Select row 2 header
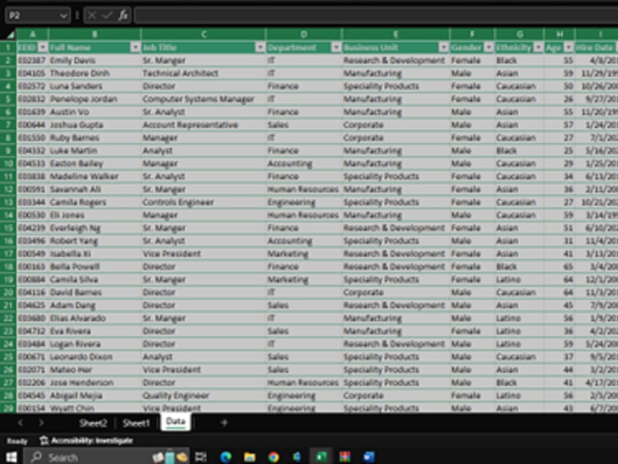 tap(8, 61)
